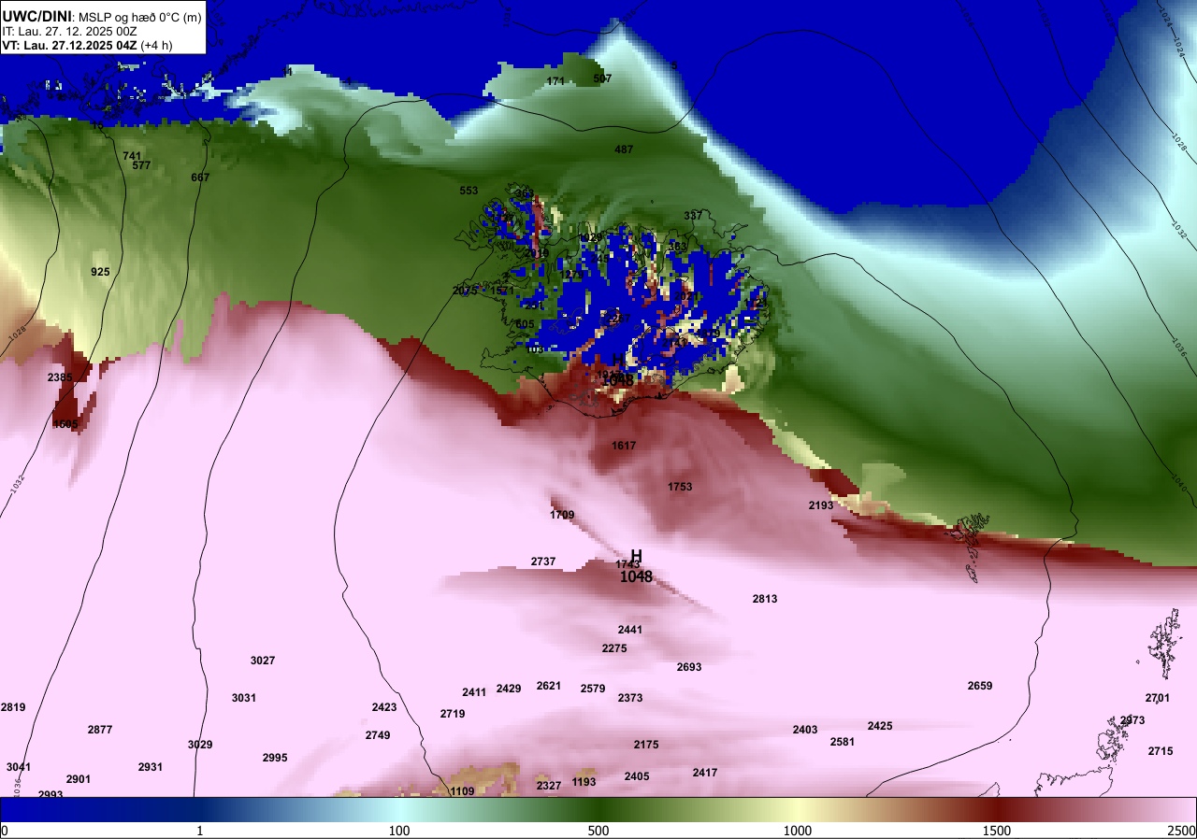The width and height of the screenshot is (1197, 839).
Task: Click the map value 577
Action: click(141, 165)
